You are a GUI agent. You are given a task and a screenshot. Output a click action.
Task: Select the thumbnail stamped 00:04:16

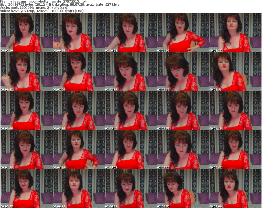pyautogui.click(x=235, y=111)
